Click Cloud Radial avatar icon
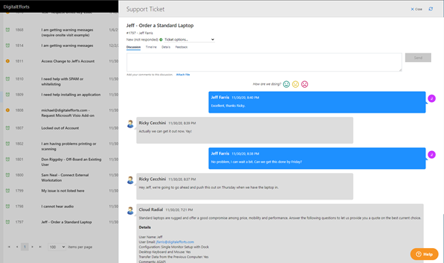 pos(130,210)
